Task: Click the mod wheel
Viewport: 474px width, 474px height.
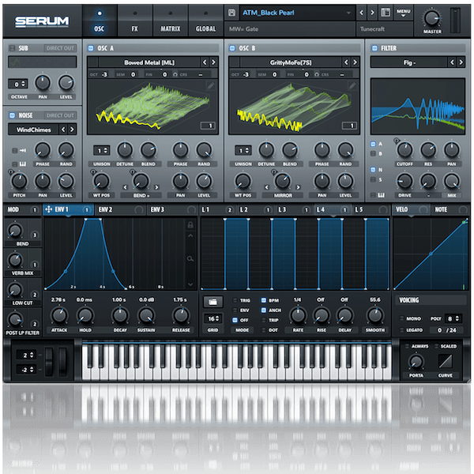Action: 62,362
